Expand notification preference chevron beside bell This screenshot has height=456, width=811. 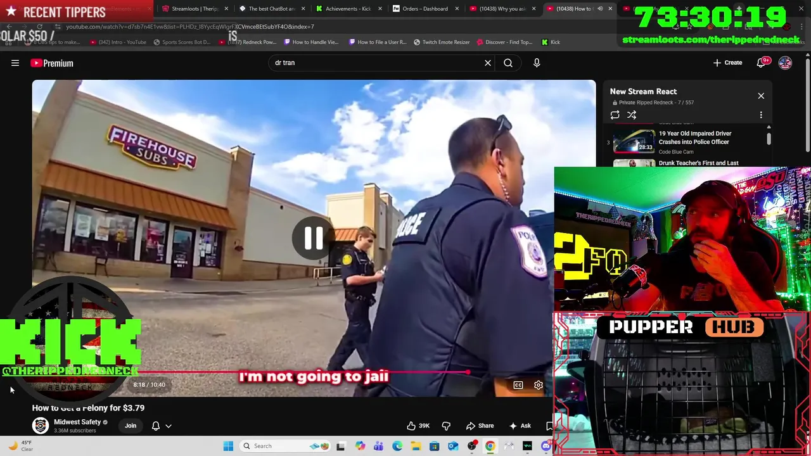click(169, 426)
